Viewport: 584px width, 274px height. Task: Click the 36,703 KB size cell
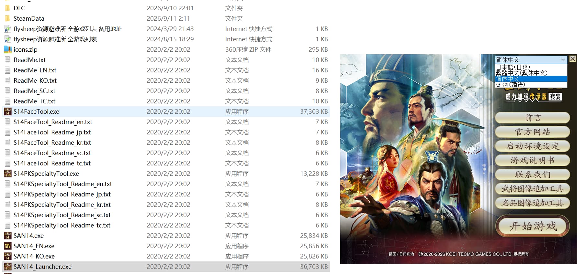[314, 267]
